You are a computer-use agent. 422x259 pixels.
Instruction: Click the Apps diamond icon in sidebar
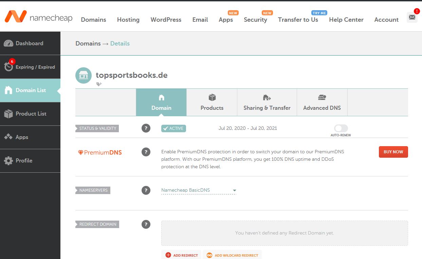coord(8,137)
